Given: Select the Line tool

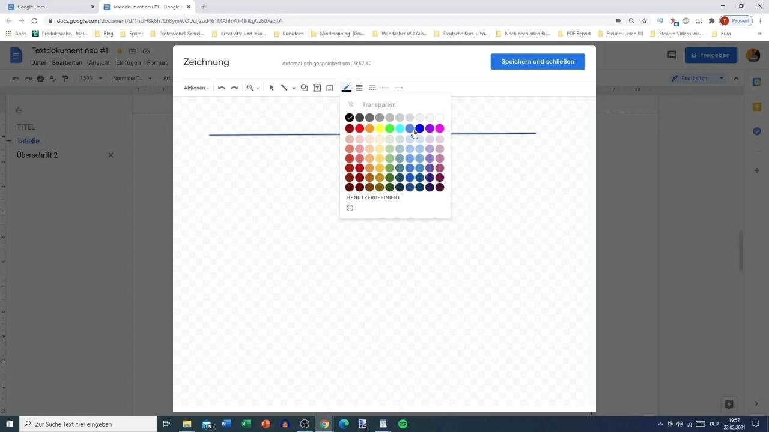Looking at the screenshot, I should pos(285,88).
